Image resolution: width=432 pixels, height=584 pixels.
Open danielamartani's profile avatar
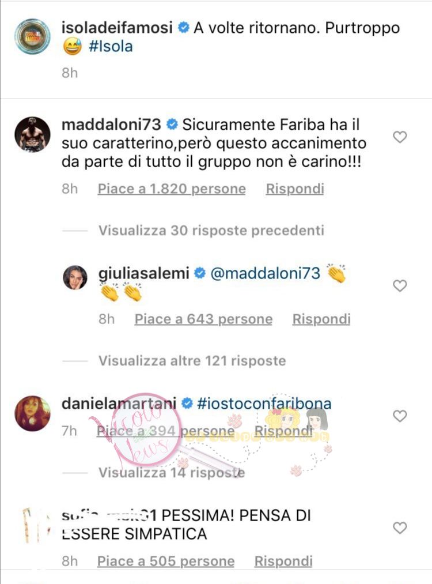[32, 413]
